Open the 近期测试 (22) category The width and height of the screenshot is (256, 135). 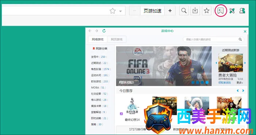pos(99,63)
